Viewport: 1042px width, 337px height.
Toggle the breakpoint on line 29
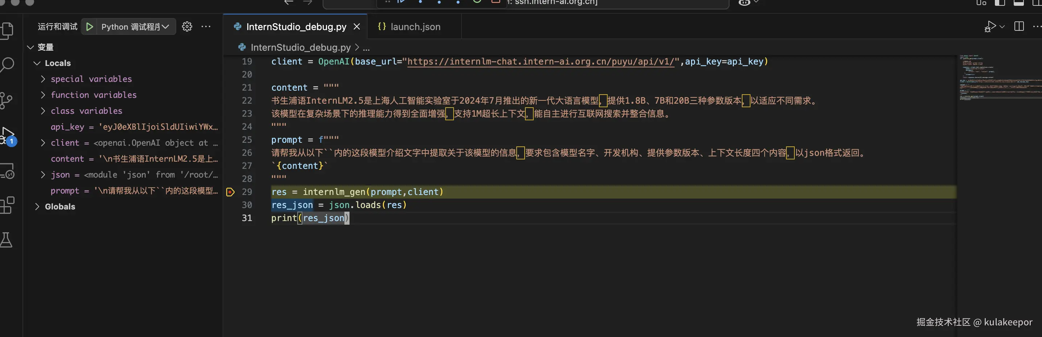[230, 192]
